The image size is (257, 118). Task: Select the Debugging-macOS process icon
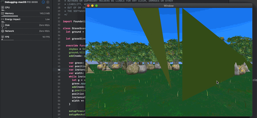pos(3,2)
